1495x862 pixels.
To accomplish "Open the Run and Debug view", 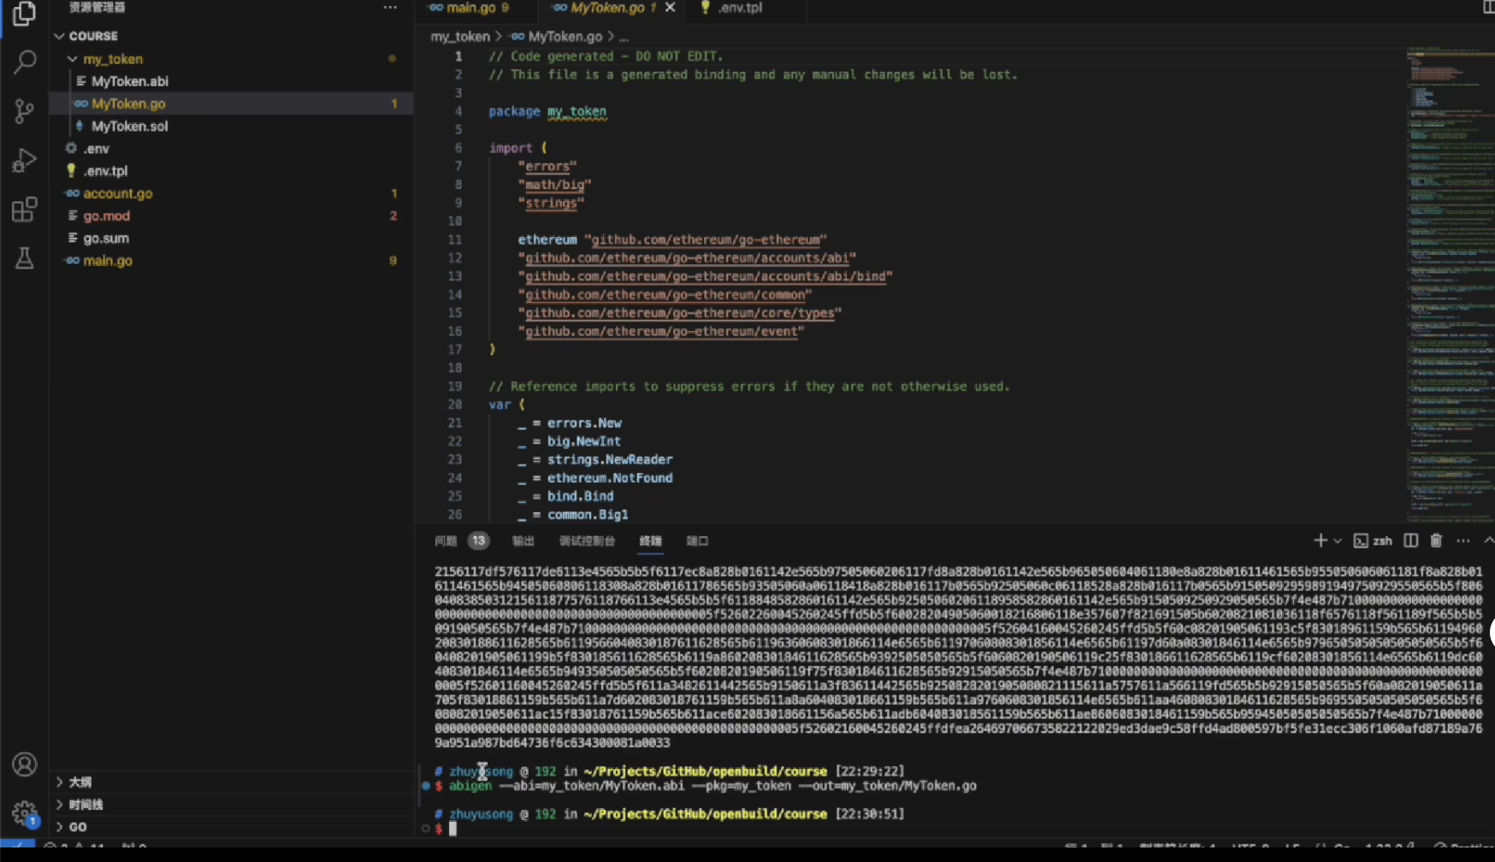I will pyautogui.click(x=24, y=161).
